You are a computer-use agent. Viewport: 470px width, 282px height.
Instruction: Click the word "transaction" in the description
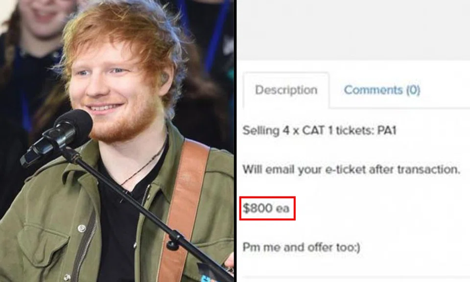tap(429, 169)
